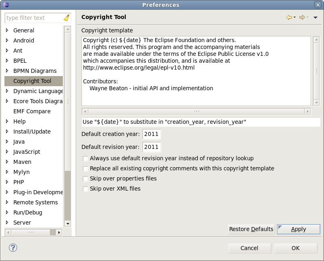Select the General preference entry
Viewport: 324px width, 261px height.
coord(23,30)
